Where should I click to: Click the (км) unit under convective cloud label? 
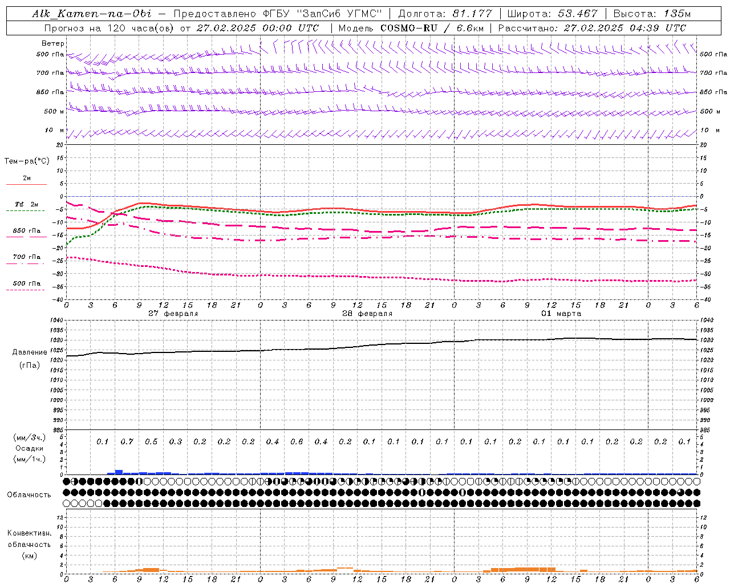tap(29, 555)
